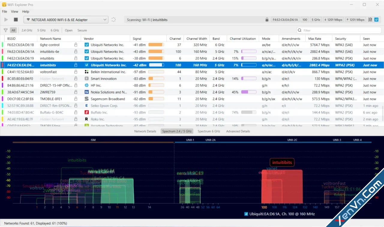Switch to the Network Details tab
Screen dimensions: 384x227
(145, 131)
